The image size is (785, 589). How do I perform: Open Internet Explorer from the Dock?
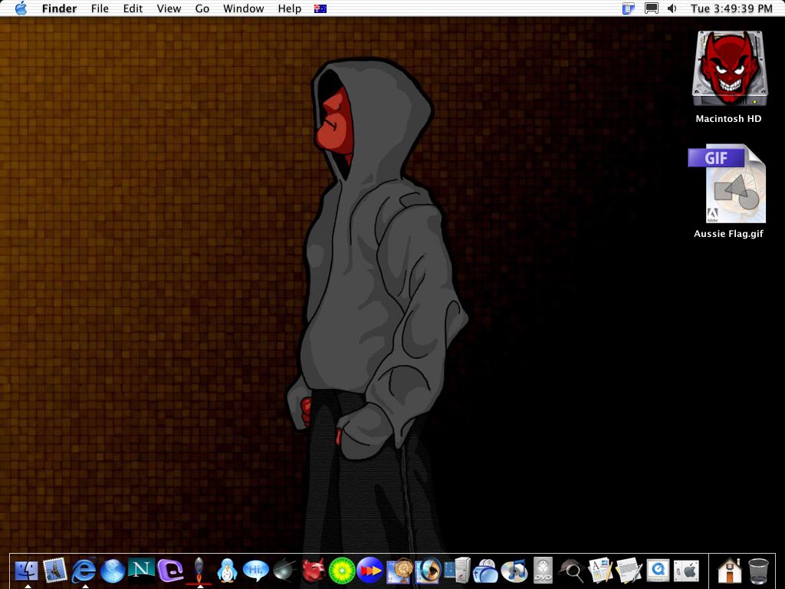coord(84,571)
